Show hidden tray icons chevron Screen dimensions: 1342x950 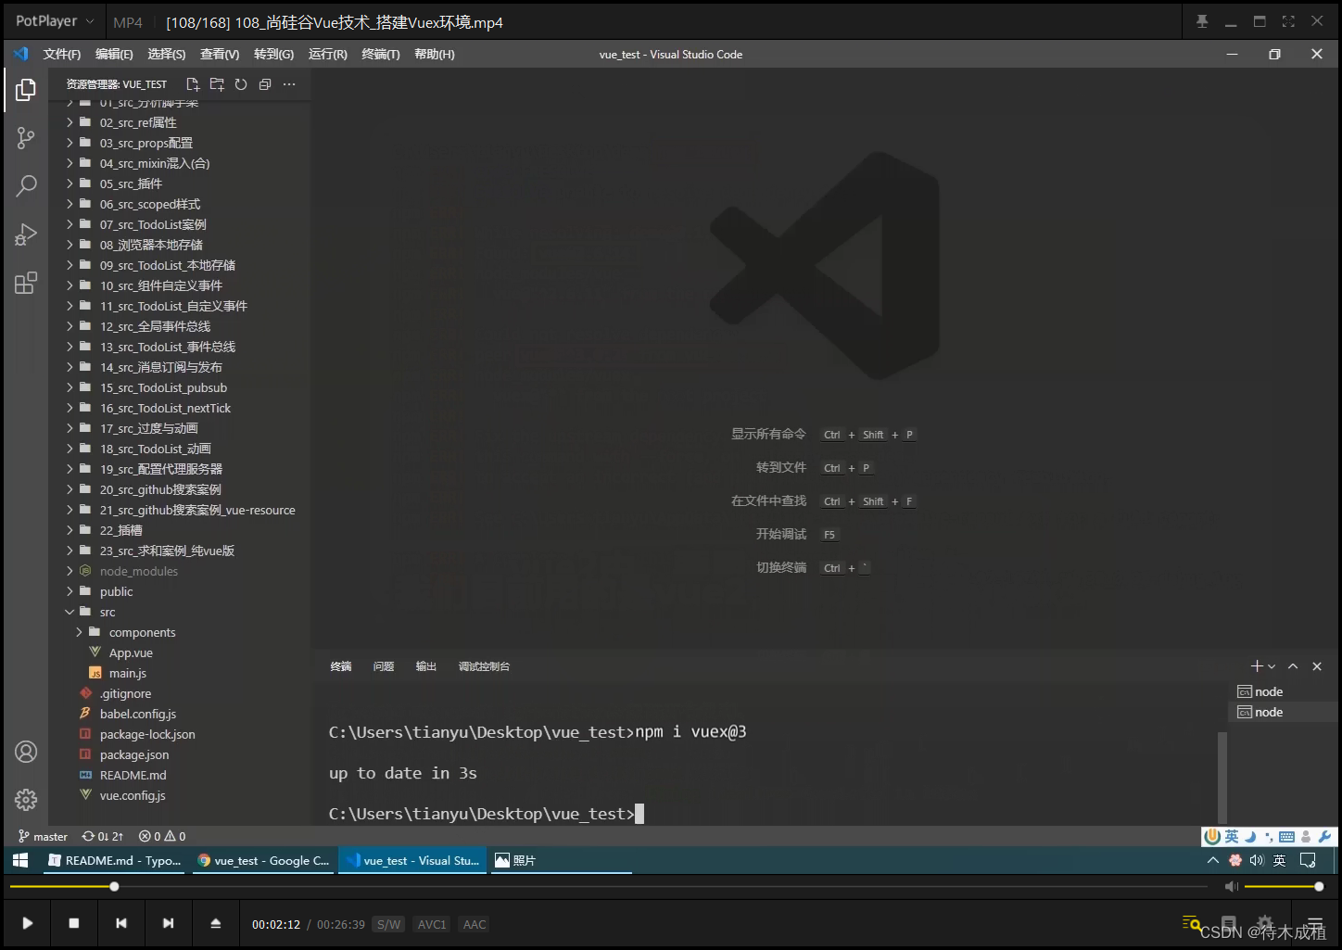point(1212,860)
